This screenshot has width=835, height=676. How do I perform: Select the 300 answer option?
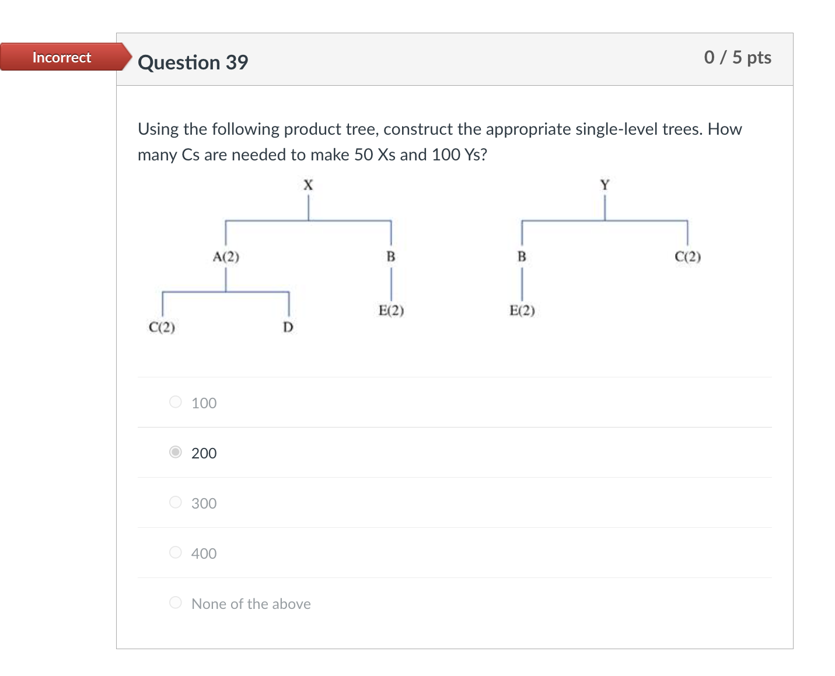click(x=175, y=502)
